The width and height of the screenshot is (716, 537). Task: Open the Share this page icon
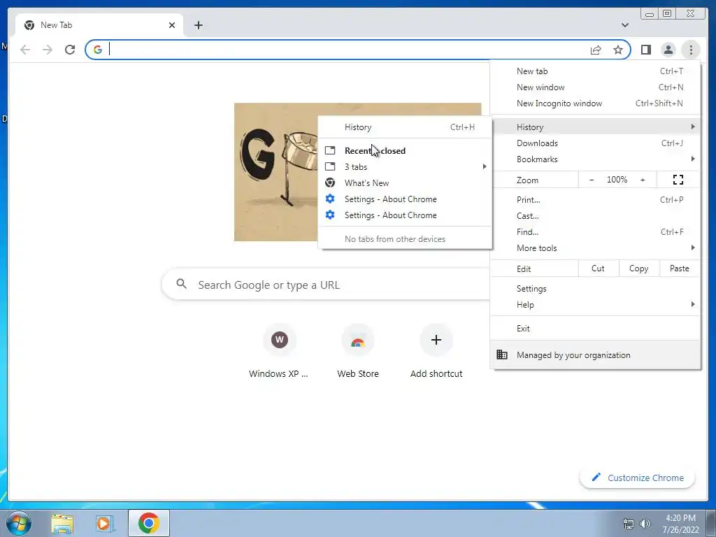tap(596, 50)
